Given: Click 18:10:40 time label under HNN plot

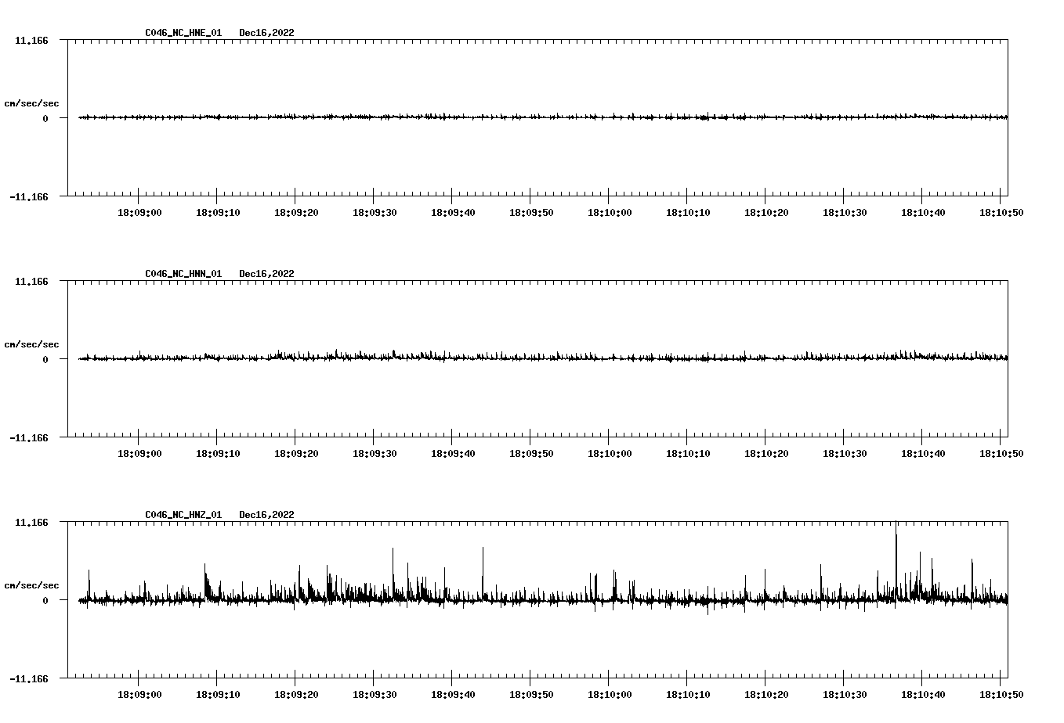Looking at the screenshot, I should tap(923, 453).
